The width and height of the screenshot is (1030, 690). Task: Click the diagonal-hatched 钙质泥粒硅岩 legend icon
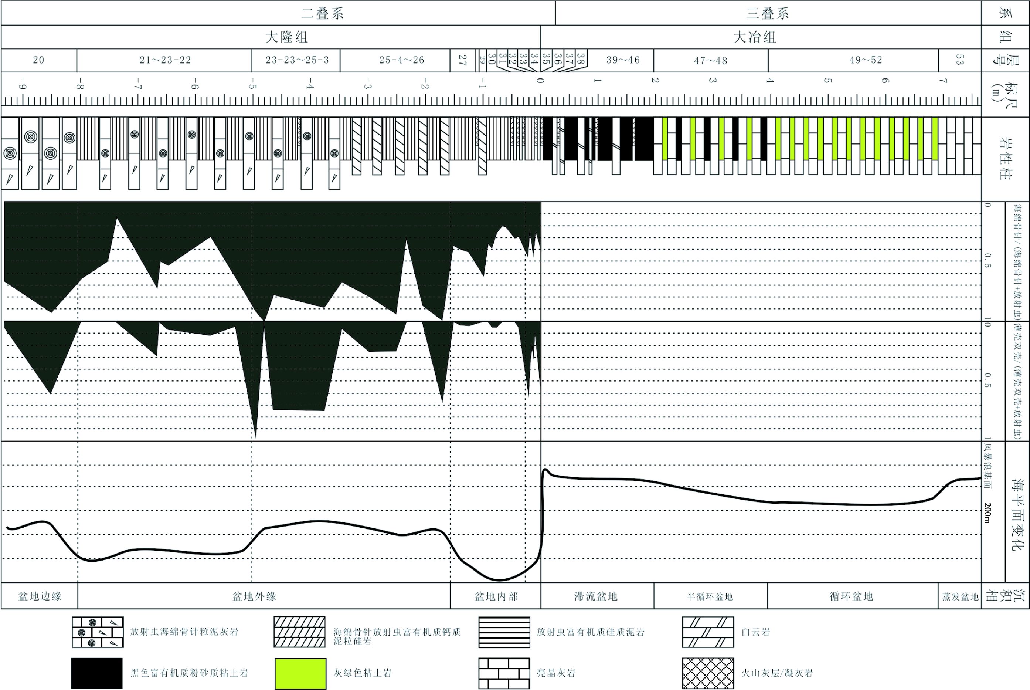[299, 632]
